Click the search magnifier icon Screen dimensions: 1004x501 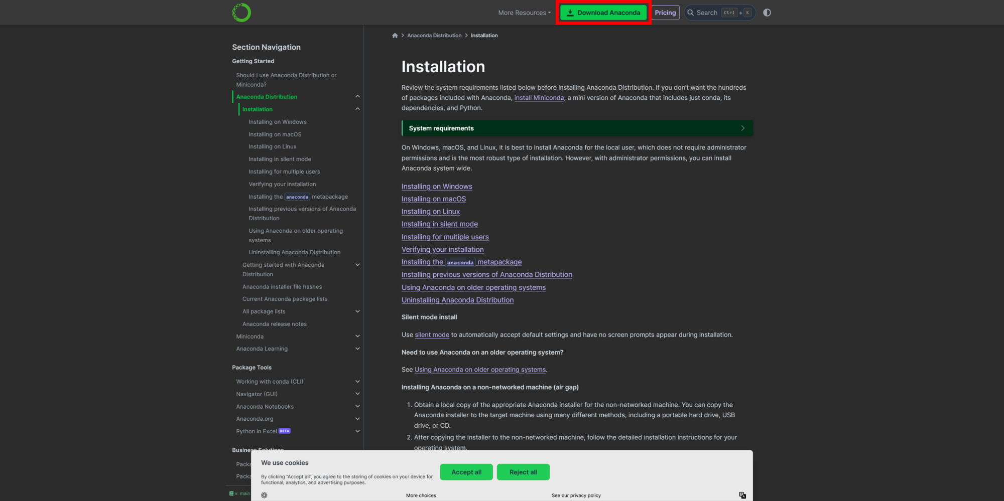click(691, 13)
